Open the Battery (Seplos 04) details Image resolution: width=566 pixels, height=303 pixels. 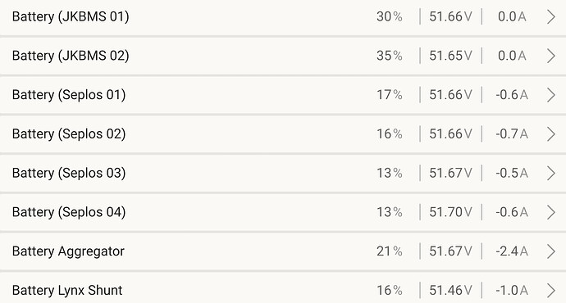(283, 212)
